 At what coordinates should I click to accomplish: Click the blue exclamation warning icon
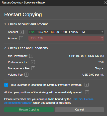pos(6,85)
